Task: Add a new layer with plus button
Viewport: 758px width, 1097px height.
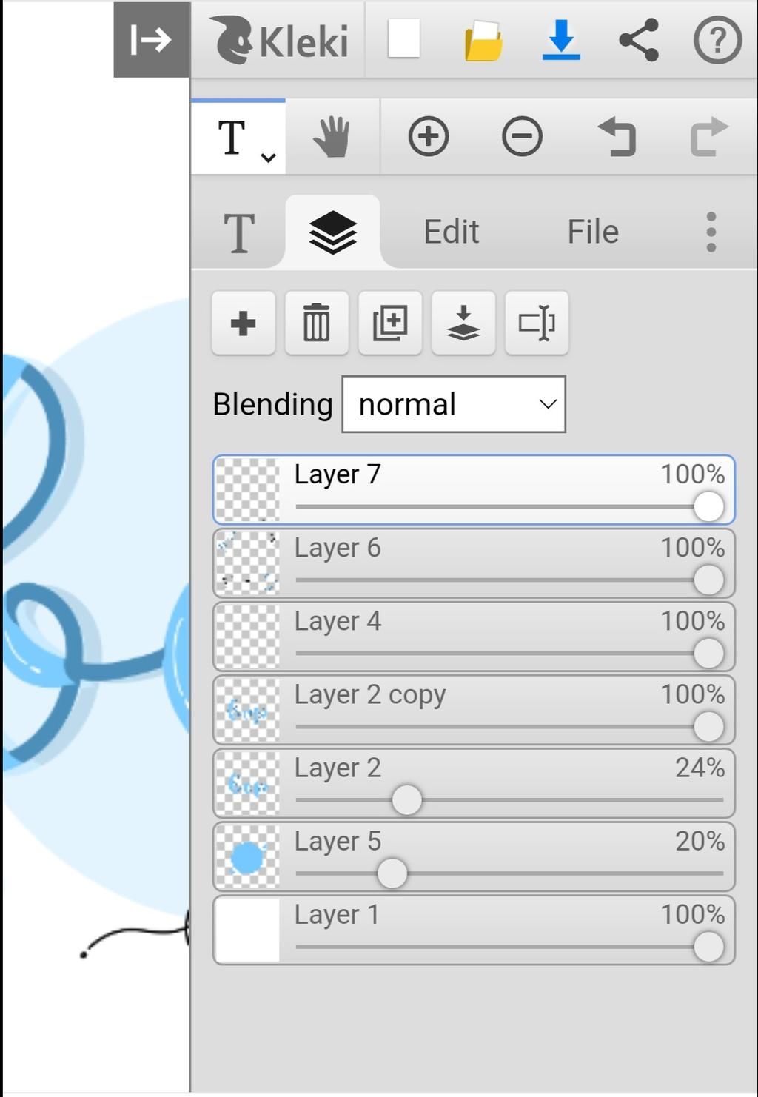Action: click(244, 323)
